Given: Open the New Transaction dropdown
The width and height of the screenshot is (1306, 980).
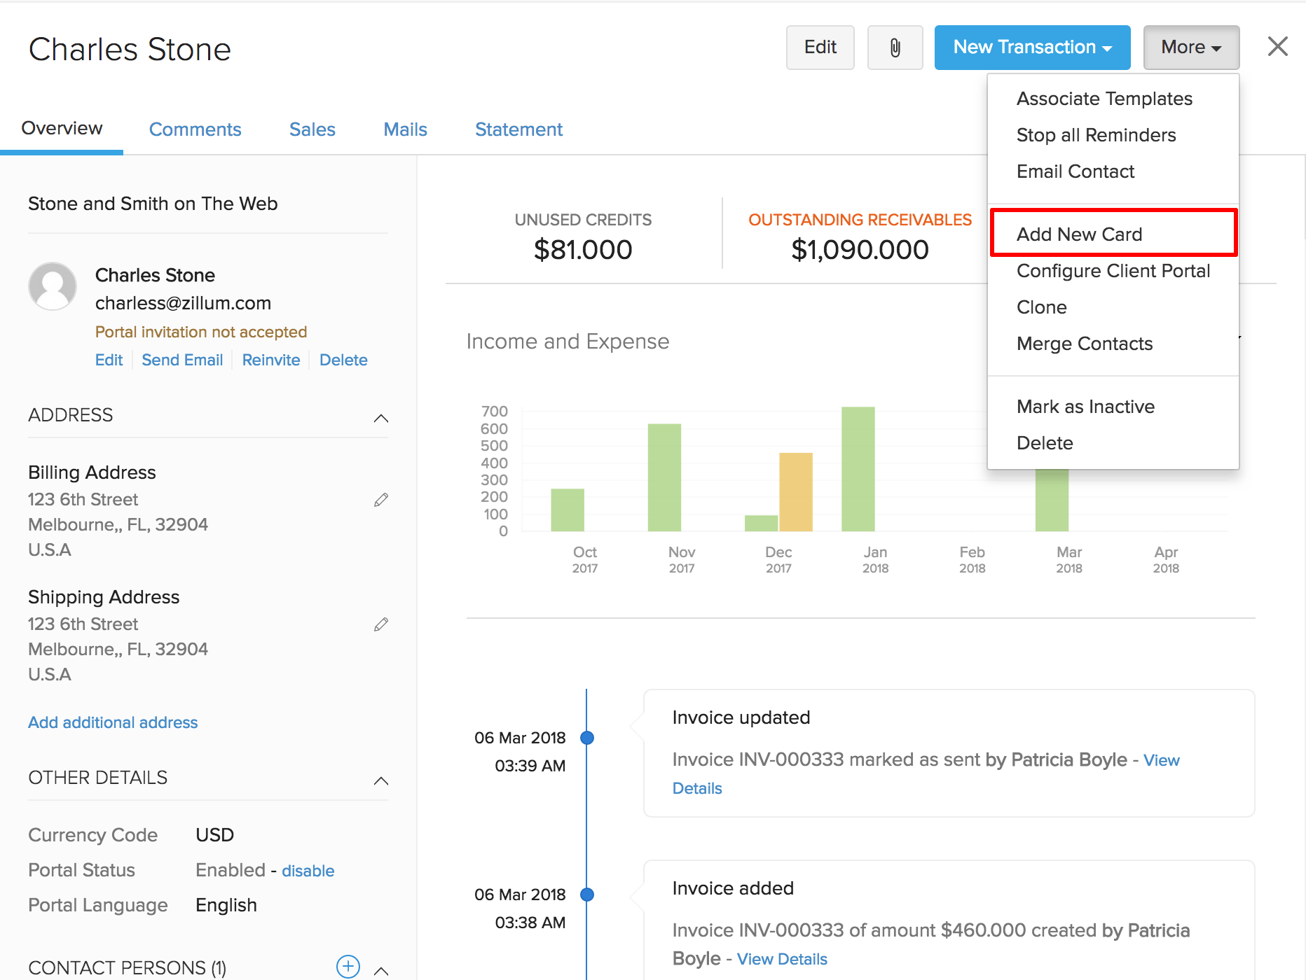Looking at the screenshot, I should point(1032,48).
